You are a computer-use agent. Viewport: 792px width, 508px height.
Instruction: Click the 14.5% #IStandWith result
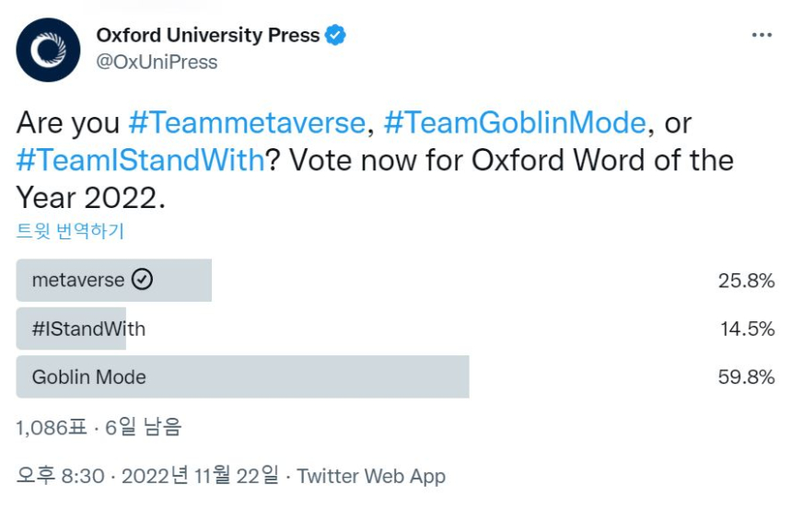click(x=746, y=329)
